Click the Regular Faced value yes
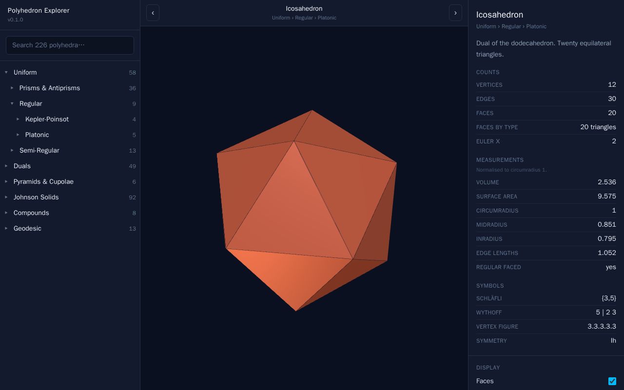This screenshot has width=624, height=390. pyautogui.click(x=611, y=267)
